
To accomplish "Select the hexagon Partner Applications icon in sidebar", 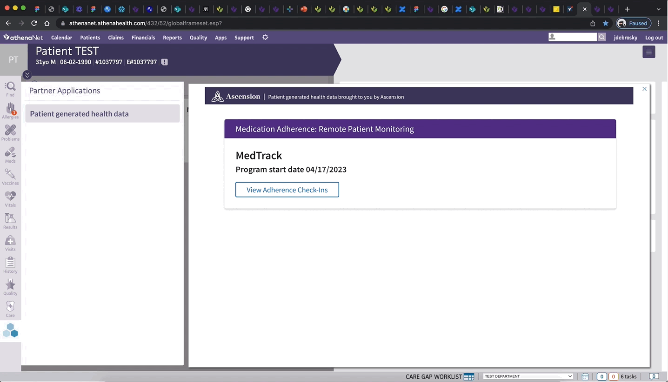I will [10, 330].
